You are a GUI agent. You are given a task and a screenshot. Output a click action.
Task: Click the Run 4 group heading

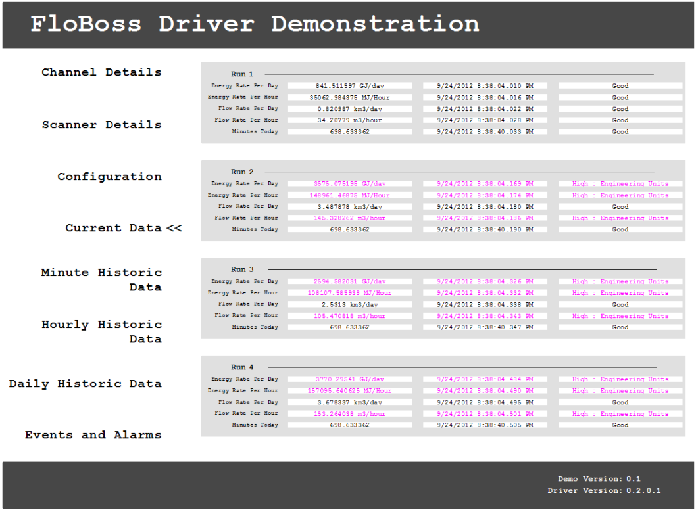pyautogui.click(x=242, y=367)
